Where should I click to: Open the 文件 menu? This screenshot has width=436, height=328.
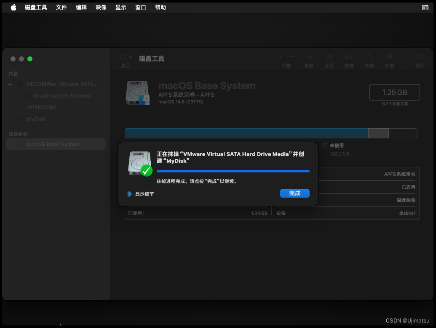[x=62, y=7]
